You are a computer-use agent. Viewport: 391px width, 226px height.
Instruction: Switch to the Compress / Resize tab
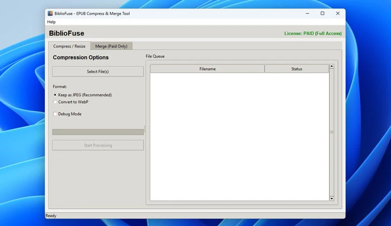click(69, 46)
